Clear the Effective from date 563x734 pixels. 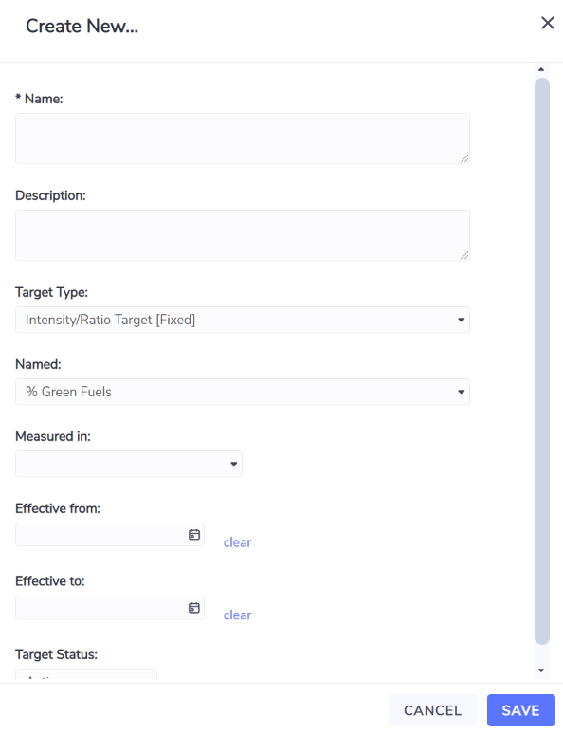pos(237,542)
